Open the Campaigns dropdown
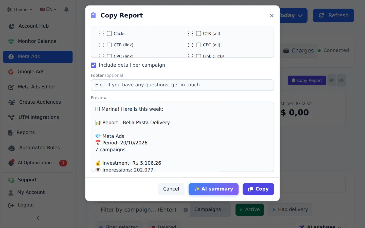Viewport: 365px width, 228px height. click(210, 210)
